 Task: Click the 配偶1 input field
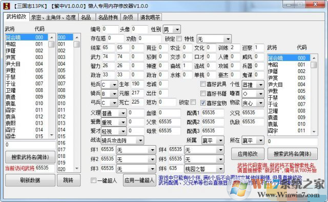click(213, 113)
